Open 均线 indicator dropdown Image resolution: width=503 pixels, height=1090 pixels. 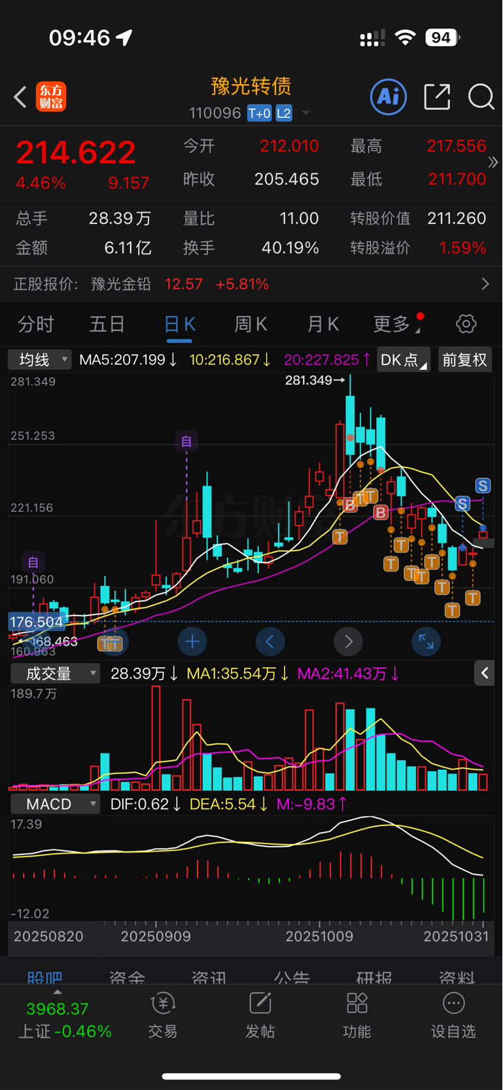tap(40, 359)
